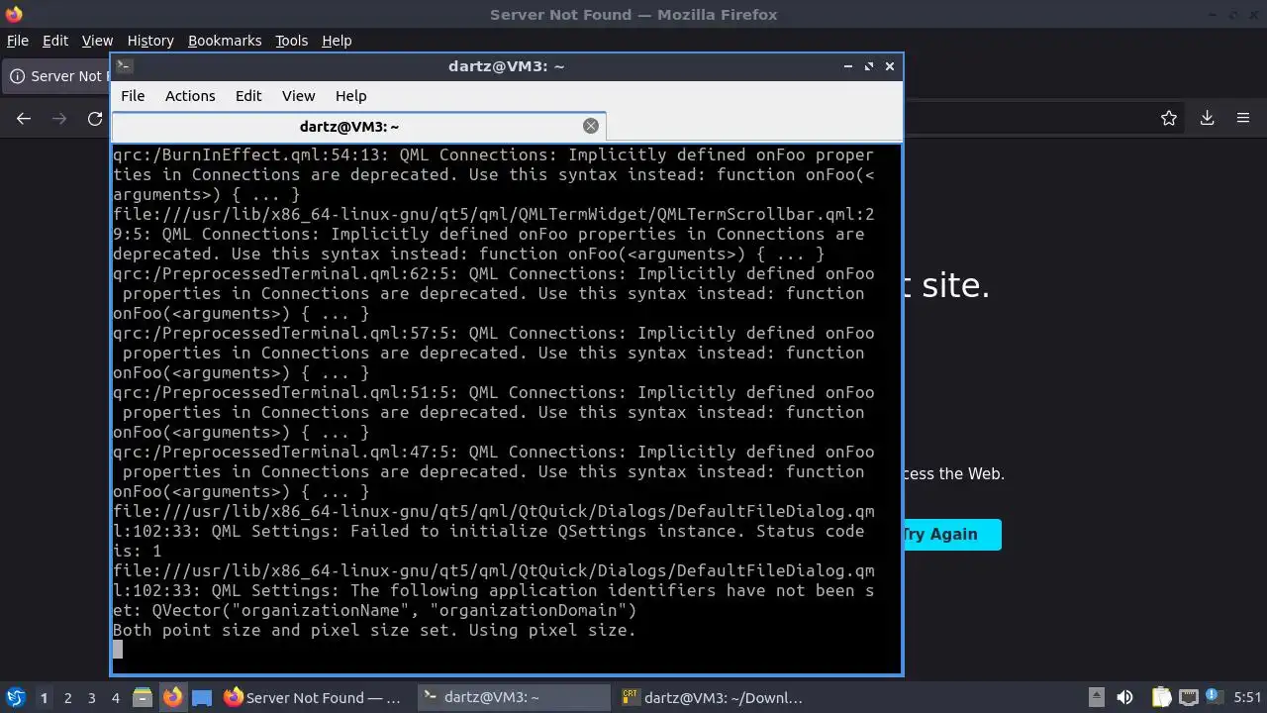The width and height of the screenshot is (1267, 713).
Task: Switch to workspace 1 in taskbar
Action: (44, 697)
